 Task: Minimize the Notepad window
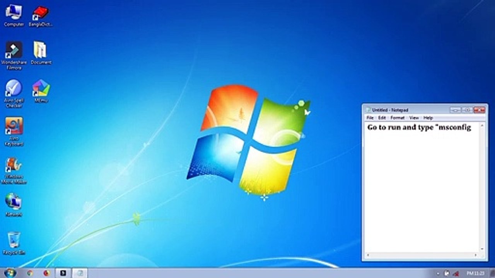point(456,110)
